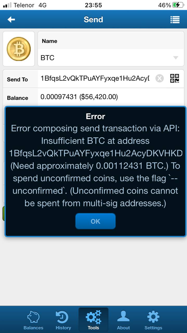Tap the person About icon
This screenshot has height=333, width=187.
coord(123,316)
